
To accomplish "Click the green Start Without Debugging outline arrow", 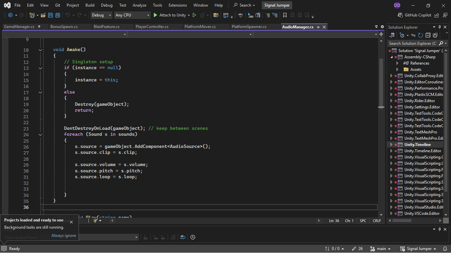I will point(194,15).
